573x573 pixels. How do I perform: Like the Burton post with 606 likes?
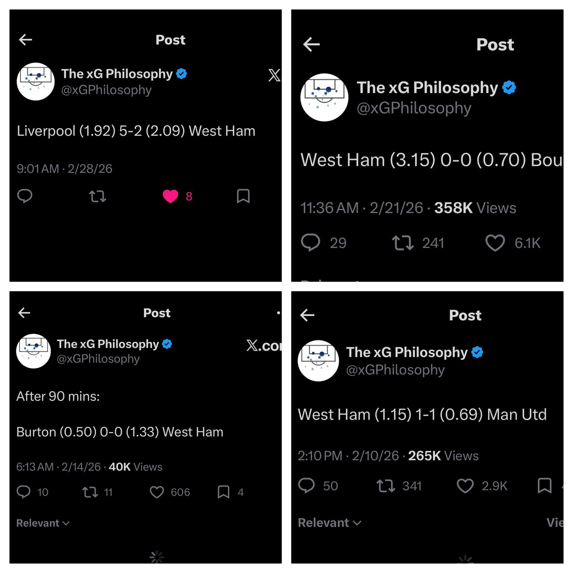click(x=157, y=492)
